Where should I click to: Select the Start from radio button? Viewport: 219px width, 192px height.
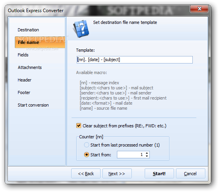tap(86, 155)
